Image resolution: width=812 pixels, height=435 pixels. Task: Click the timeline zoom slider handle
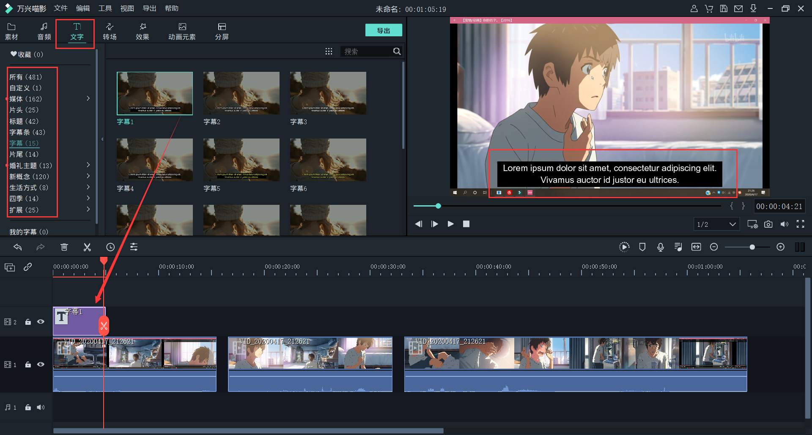click(x=752, y=247)
